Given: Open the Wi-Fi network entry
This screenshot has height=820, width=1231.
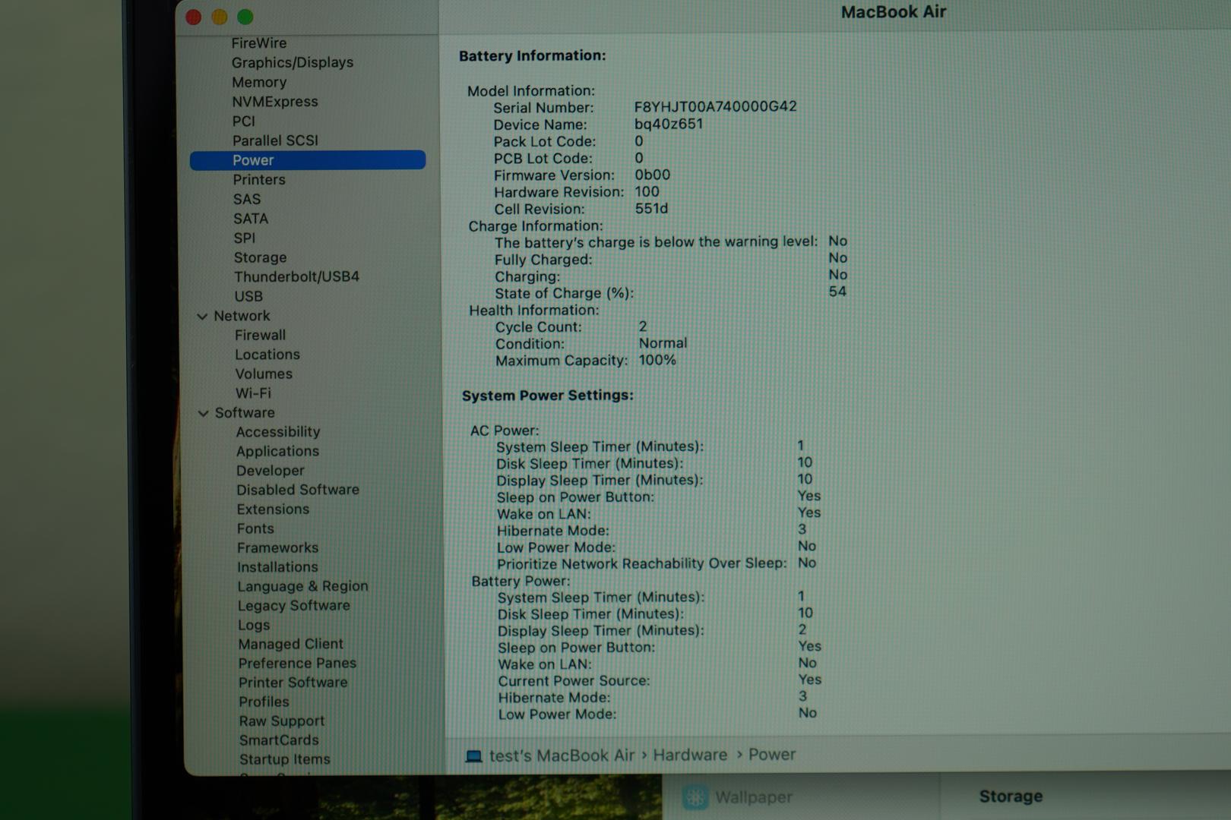Looking at the screenshot, I should coord(252,393).
